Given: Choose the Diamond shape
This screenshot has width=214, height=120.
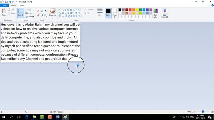Looking at the screenshot, I should [x=63, y=13].
